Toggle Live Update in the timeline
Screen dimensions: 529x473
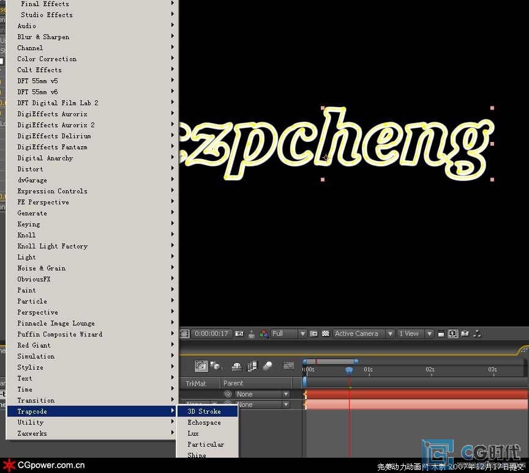(x=201, y=366)
